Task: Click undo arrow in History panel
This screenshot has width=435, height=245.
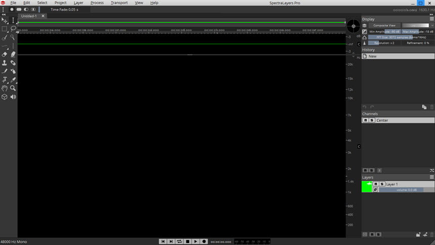Action: [365, 107]
